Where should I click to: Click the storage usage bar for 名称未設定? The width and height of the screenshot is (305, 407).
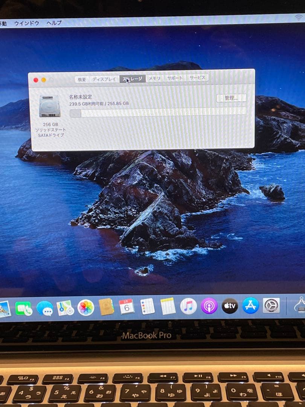[158, 113]
